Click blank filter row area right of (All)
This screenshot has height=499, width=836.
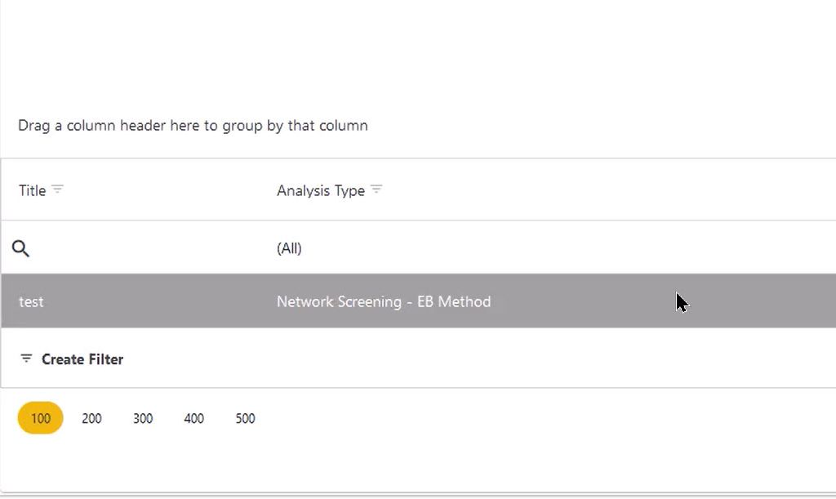(x=571, y=248)
